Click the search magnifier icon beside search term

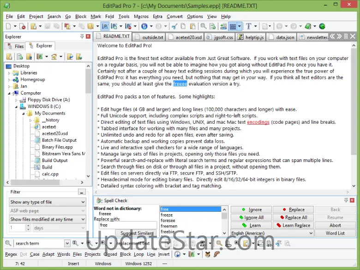[8, 243]
